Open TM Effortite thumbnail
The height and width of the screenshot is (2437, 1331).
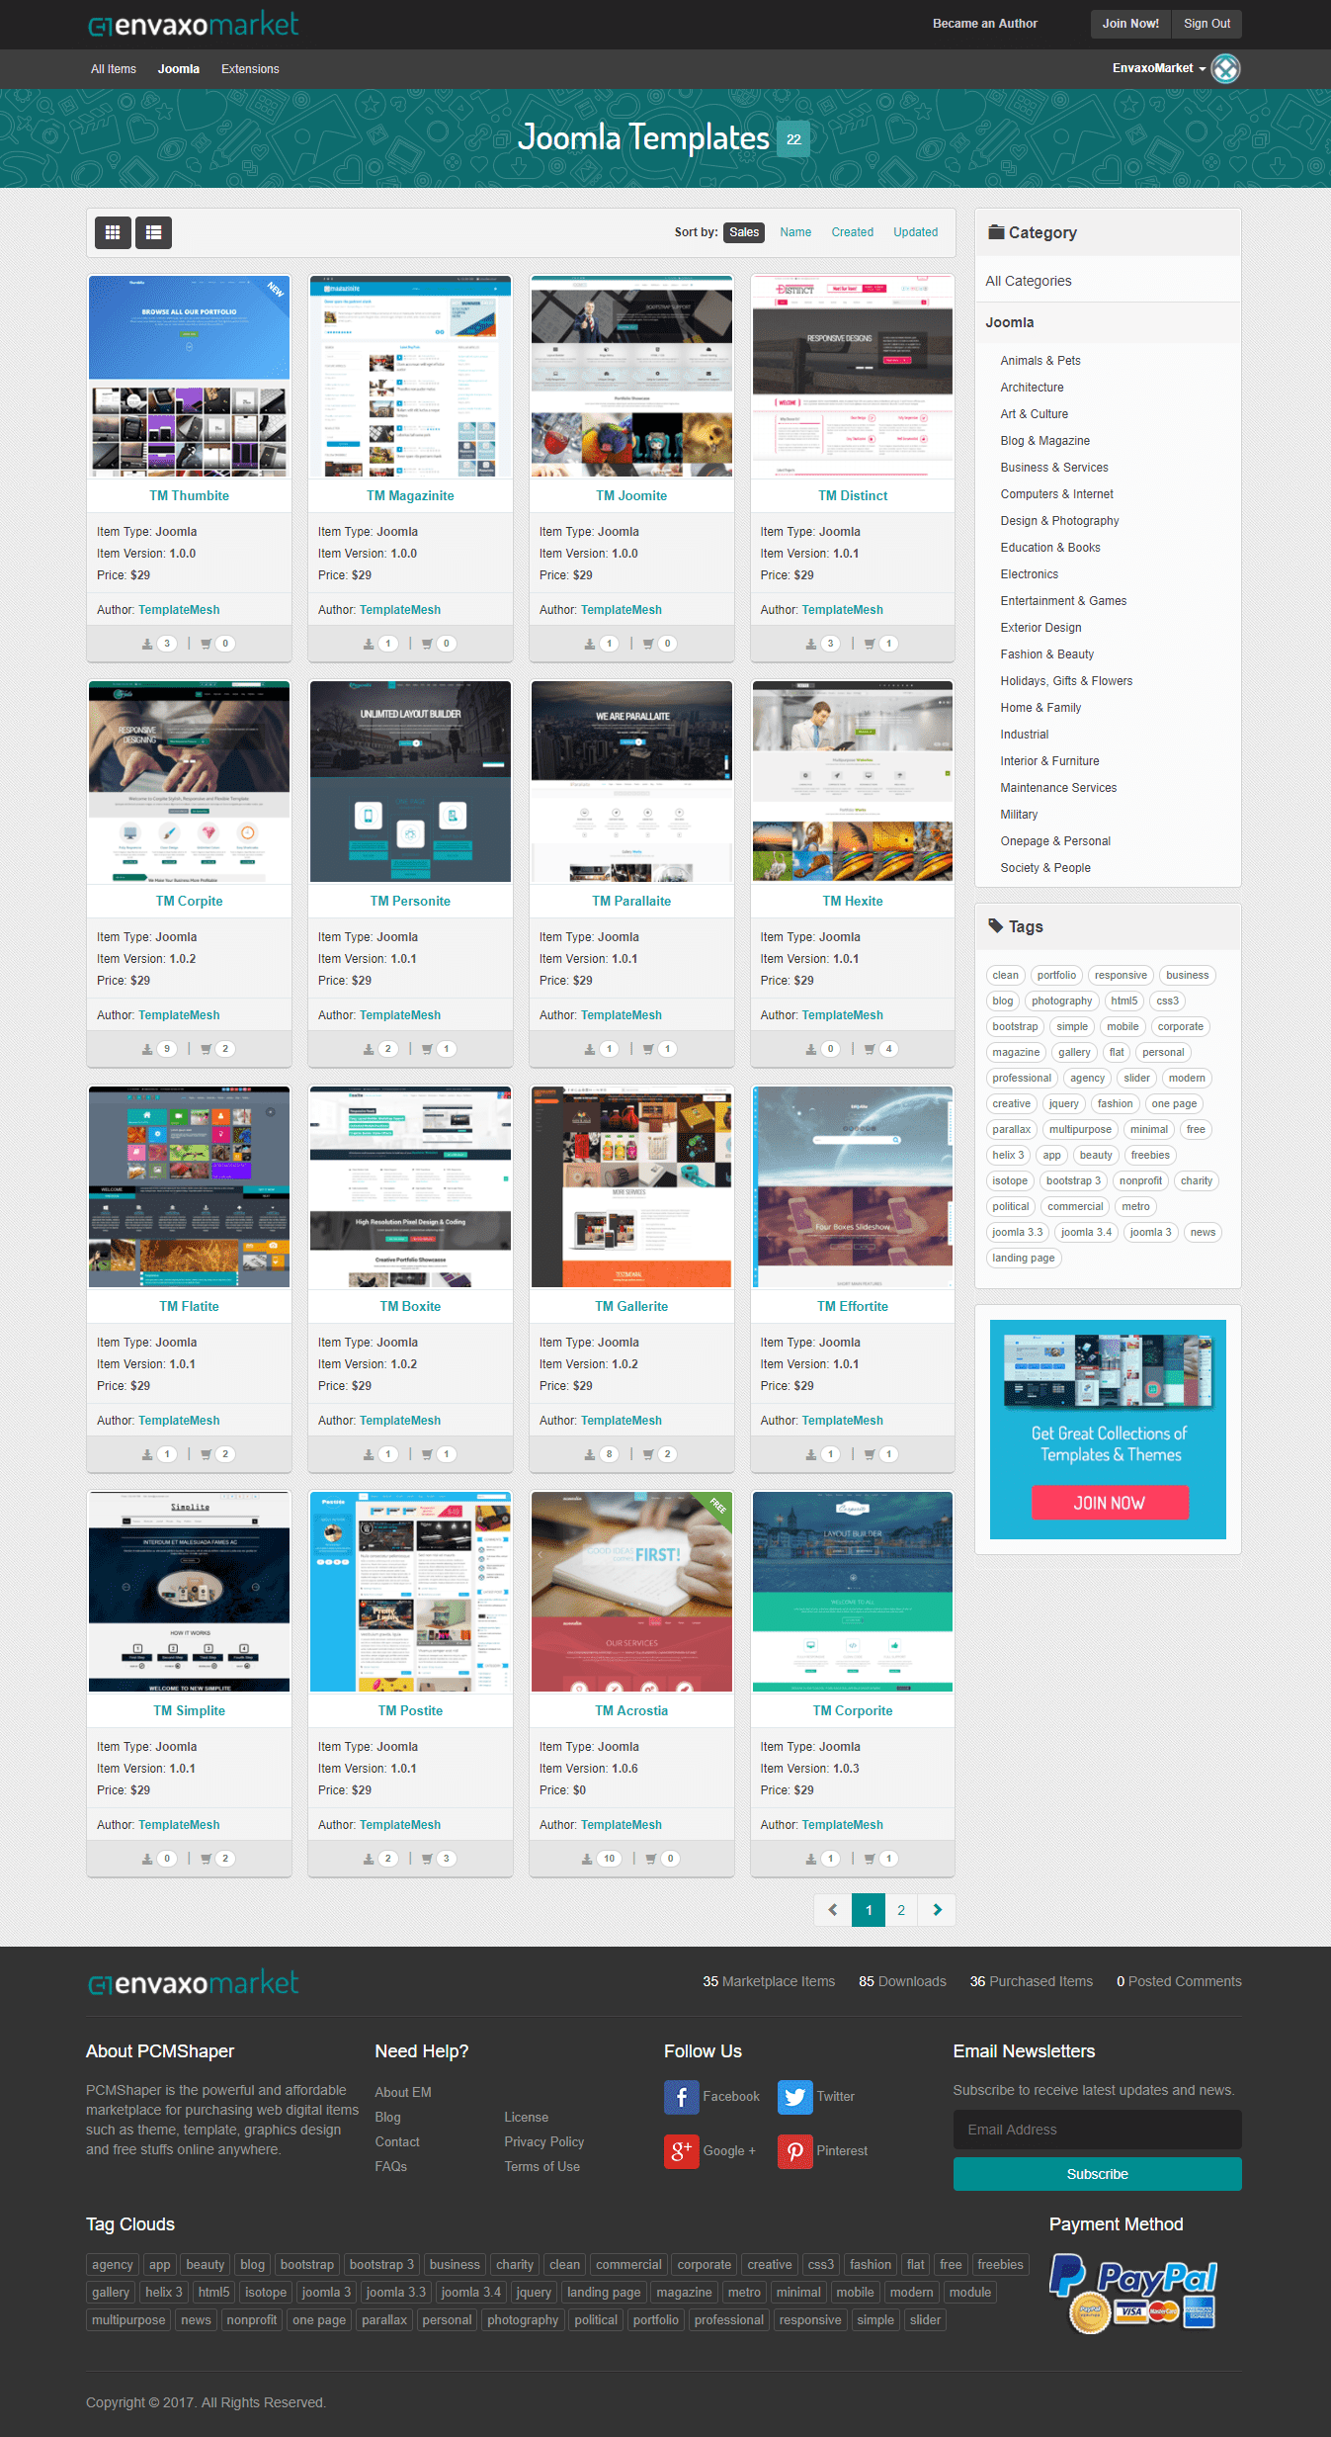pos(853,1187)
